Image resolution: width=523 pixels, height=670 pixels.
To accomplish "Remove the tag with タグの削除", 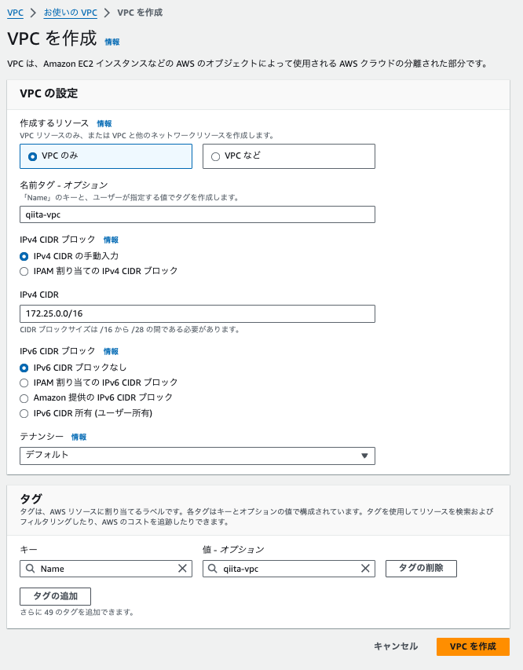I will tap(420, 568).
